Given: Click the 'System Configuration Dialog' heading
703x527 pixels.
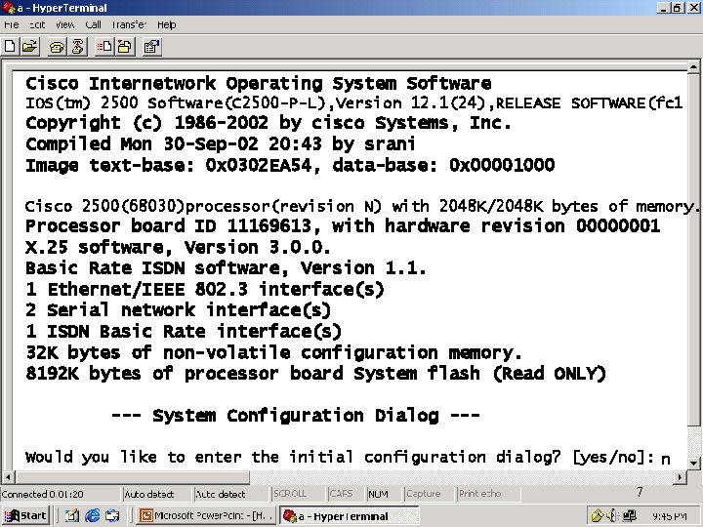Looking at the screenshot, I should pos(295,416).
